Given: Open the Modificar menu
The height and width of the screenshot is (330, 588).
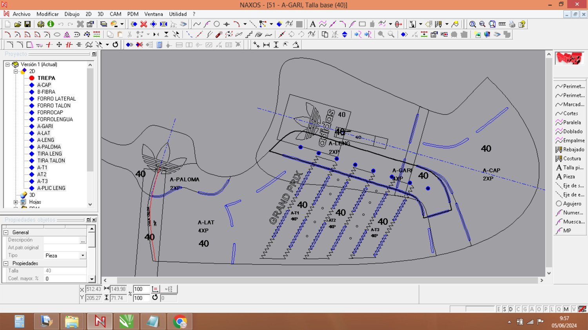Looking at the screenshot, I should [47, 14].
